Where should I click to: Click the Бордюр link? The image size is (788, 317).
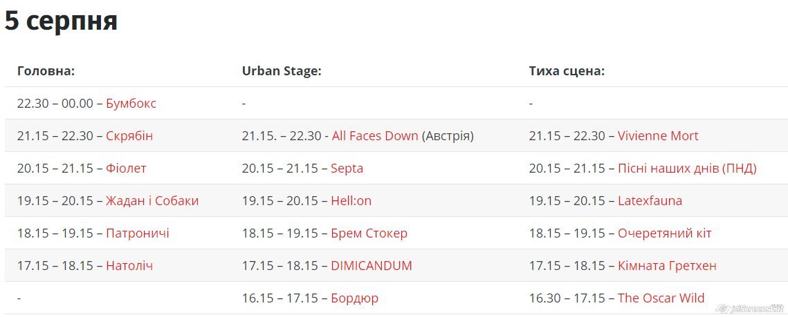pos(354,298)
